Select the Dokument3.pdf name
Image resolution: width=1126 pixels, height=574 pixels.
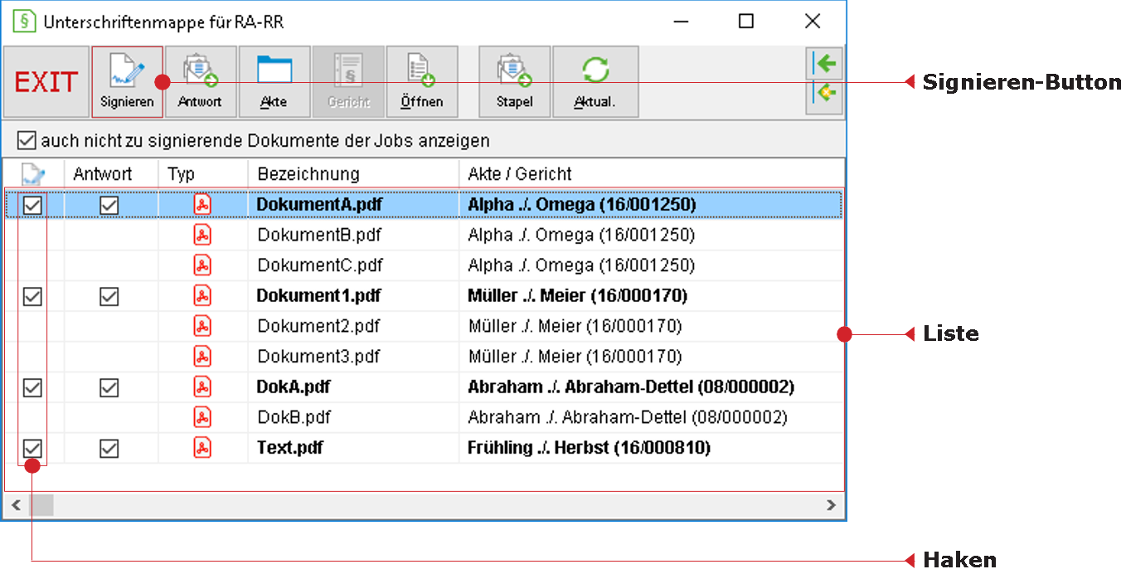pyautogui.click(x=318, y=357)
